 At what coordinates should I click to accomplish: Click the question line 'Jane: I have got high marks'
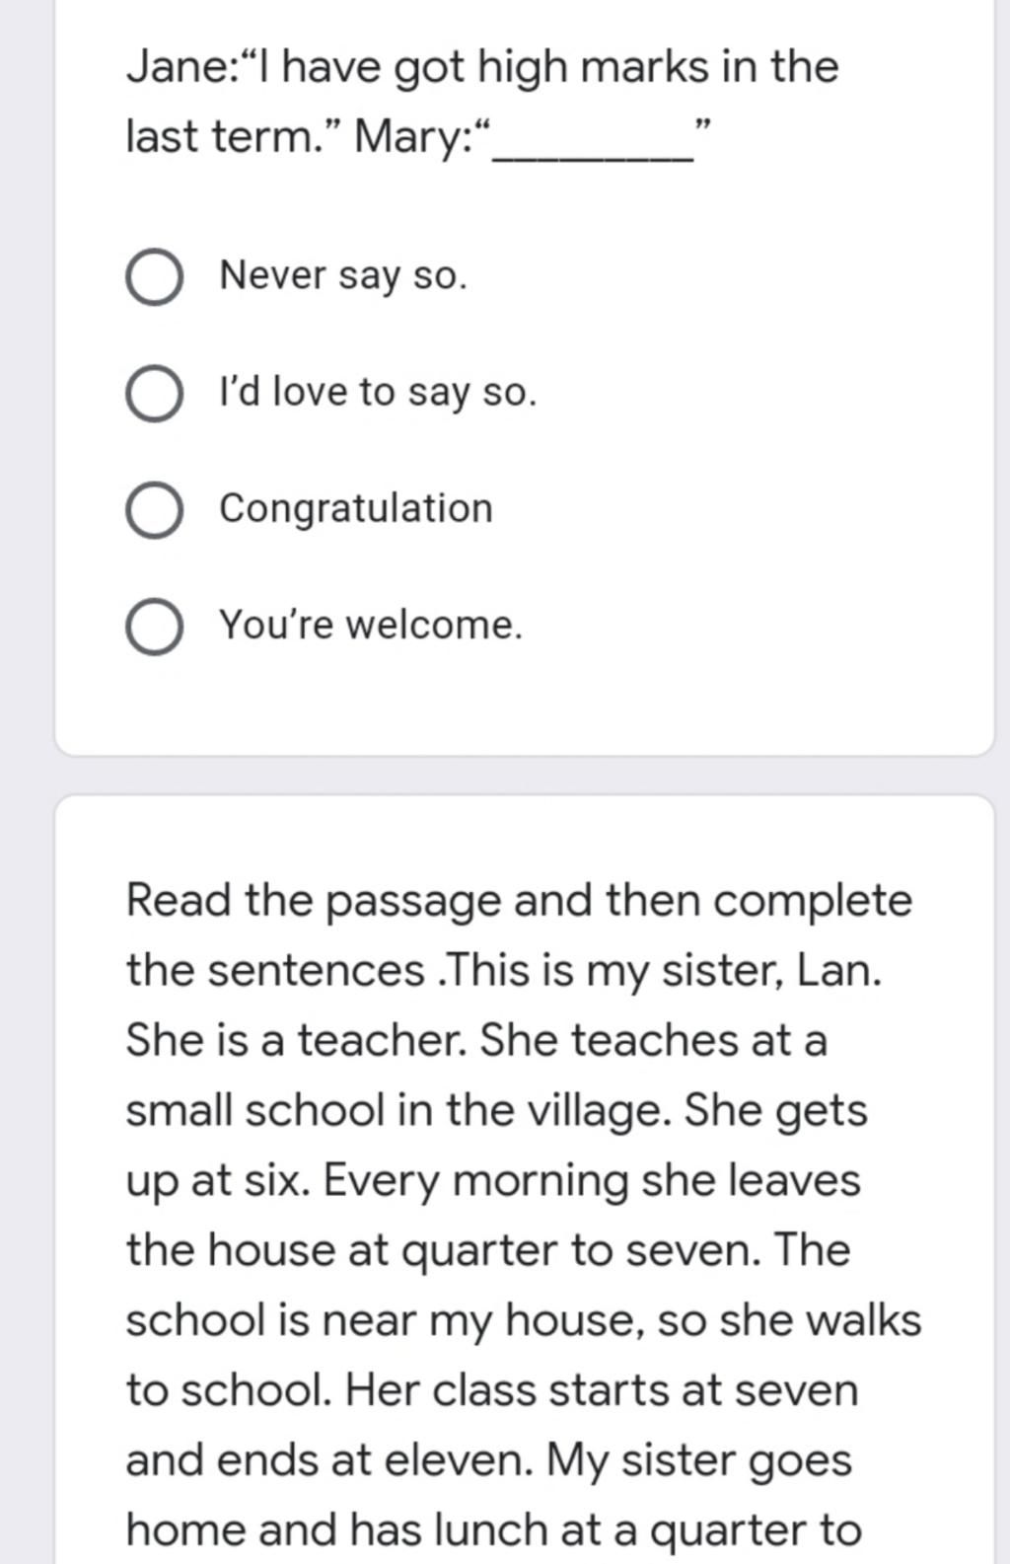482,68
